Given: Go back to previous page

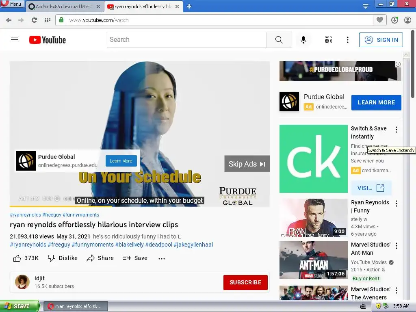Looking at the screenshot, I should [9, 20].
